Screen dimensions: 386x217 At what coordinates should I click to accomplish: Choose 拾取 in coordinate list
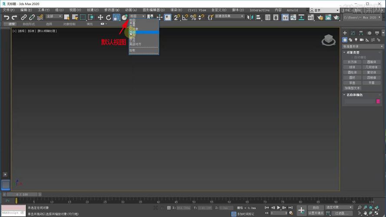click(132, 50)
